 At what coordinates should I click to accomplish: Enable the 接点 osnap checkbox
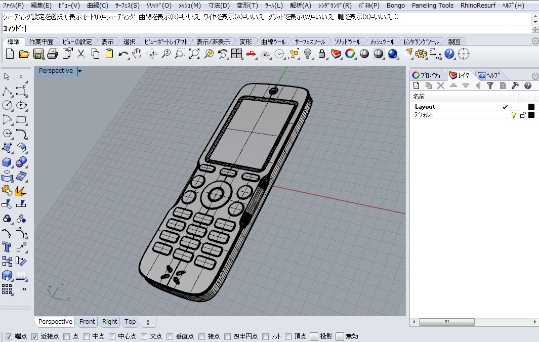(x=202, y=336)
